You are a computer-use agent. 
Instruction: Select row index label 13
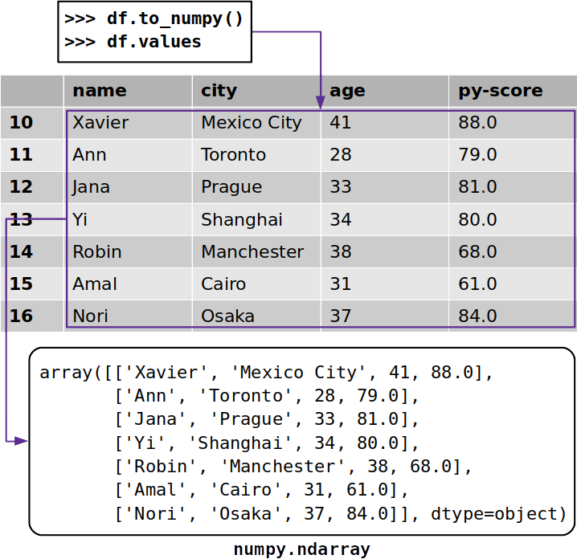click(22, 219)
